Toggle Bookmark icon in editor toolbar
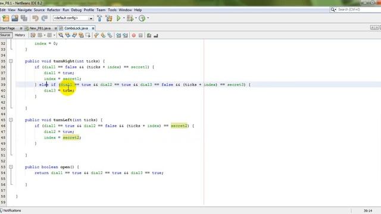Screen dimensions: 381x214 point(110,36)
